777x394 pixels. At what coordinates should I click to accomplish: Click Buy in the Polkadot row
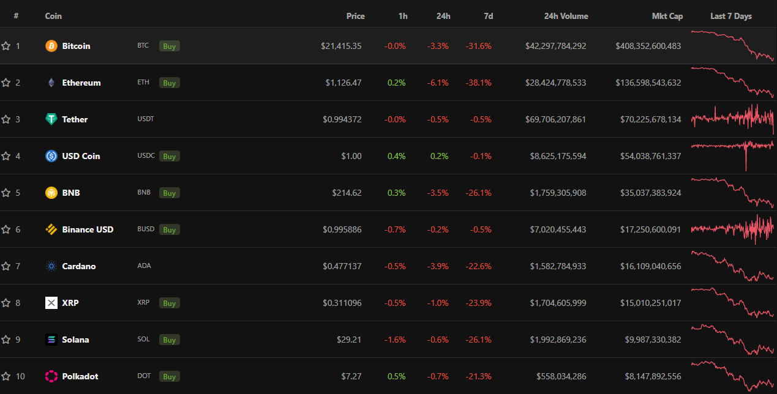coord(170,376)
